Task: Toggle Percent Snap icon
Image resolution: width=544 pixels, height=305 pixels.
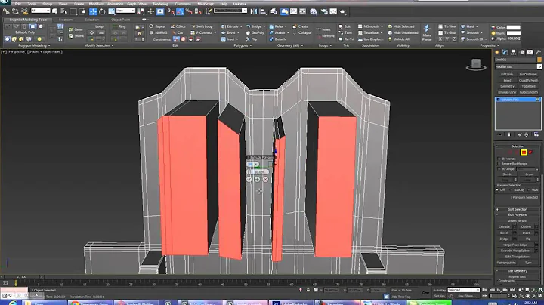Action: (x=189, y=11)
